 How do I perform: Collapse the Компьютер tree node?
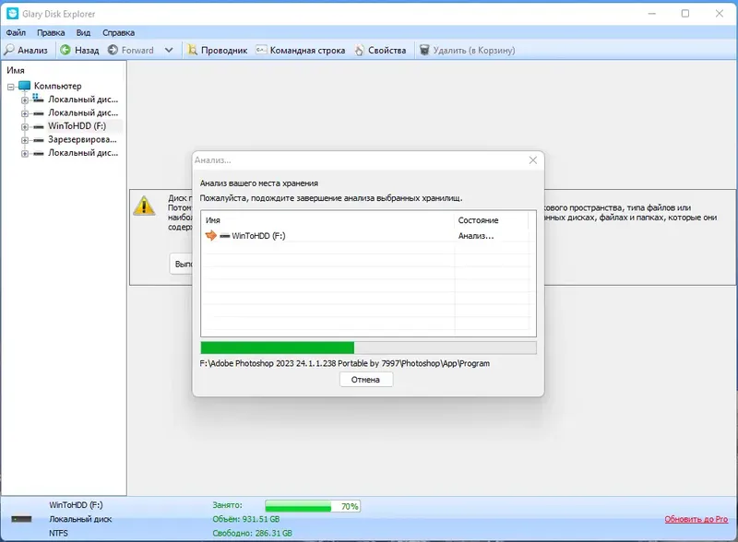(x=11, y=87)
